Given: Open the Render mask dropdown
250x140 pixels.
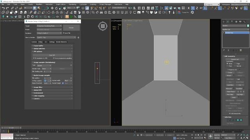Looking at the screenshot, I should click(x=46, y=69).
